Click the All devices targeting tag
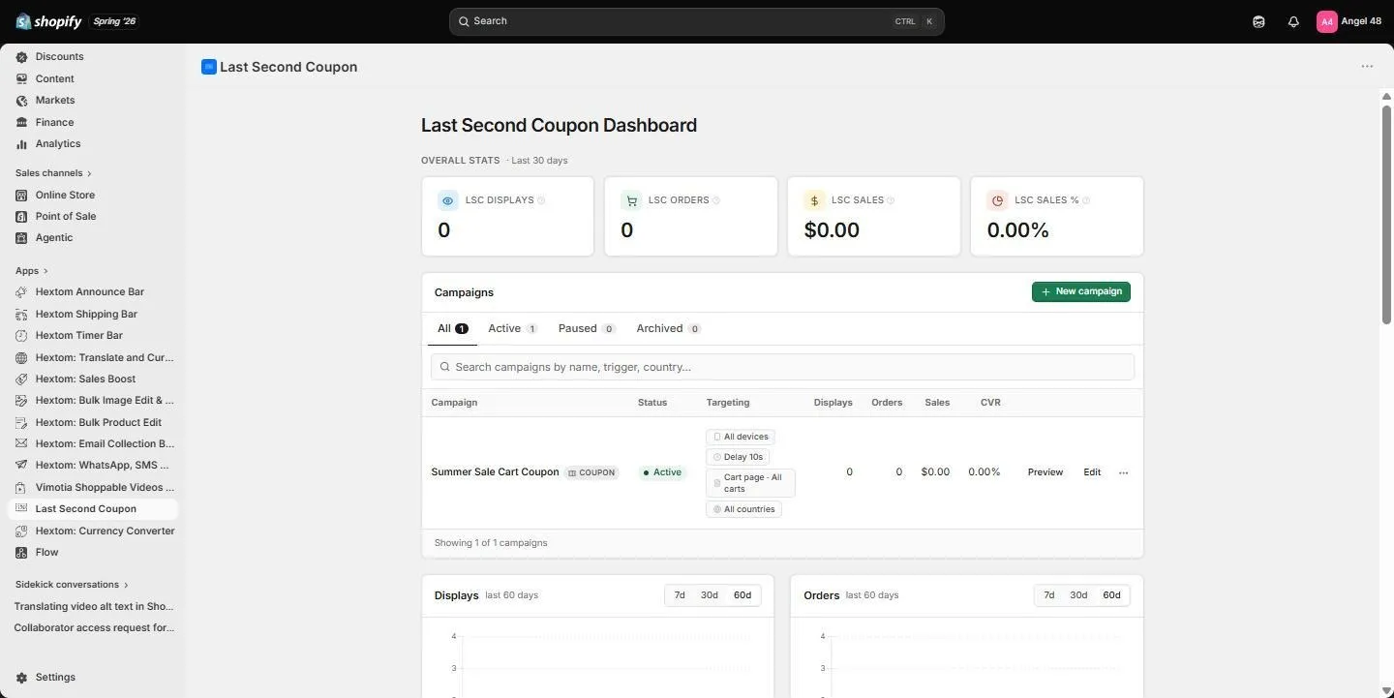The image size is (1394, 698). coord(741,438)
